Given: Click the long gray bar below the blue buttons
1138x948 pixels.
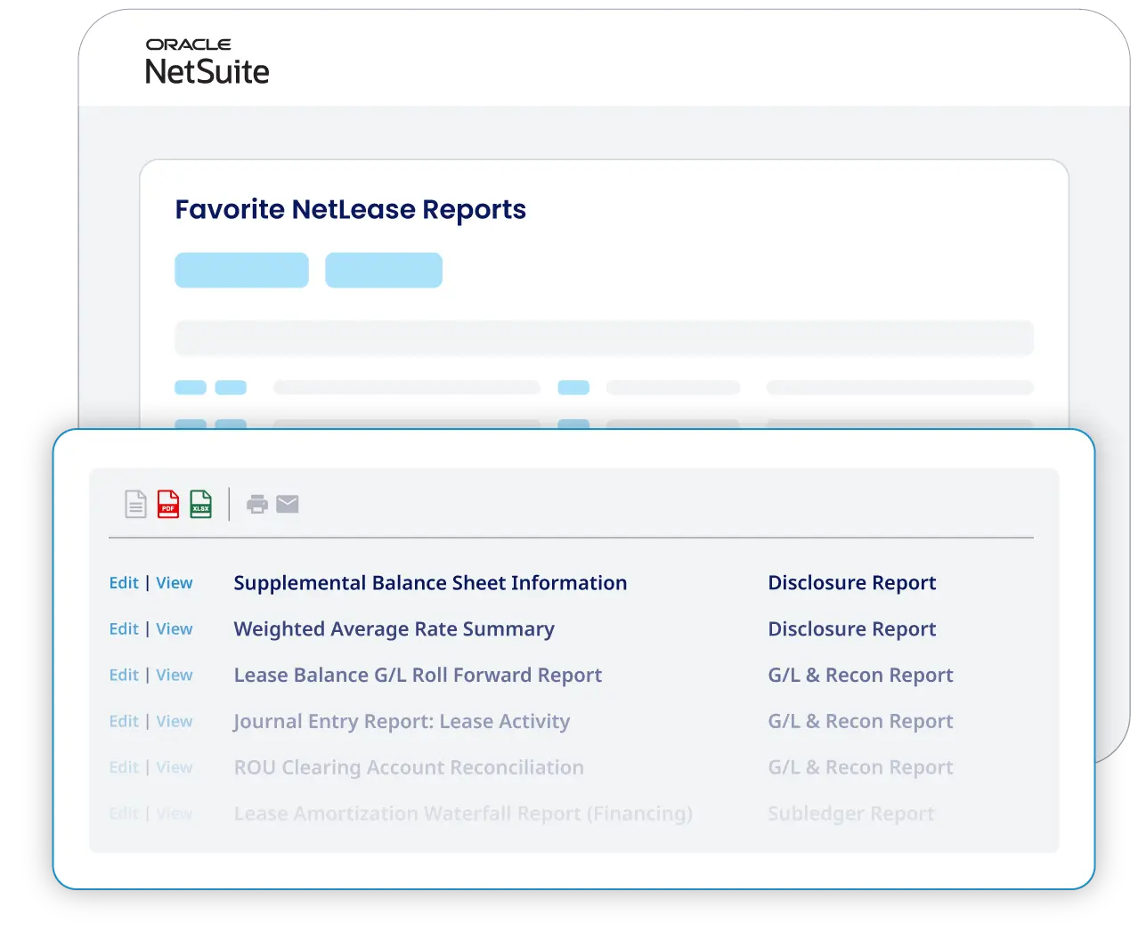Looking at the screenshot, I should pos(604,338).
